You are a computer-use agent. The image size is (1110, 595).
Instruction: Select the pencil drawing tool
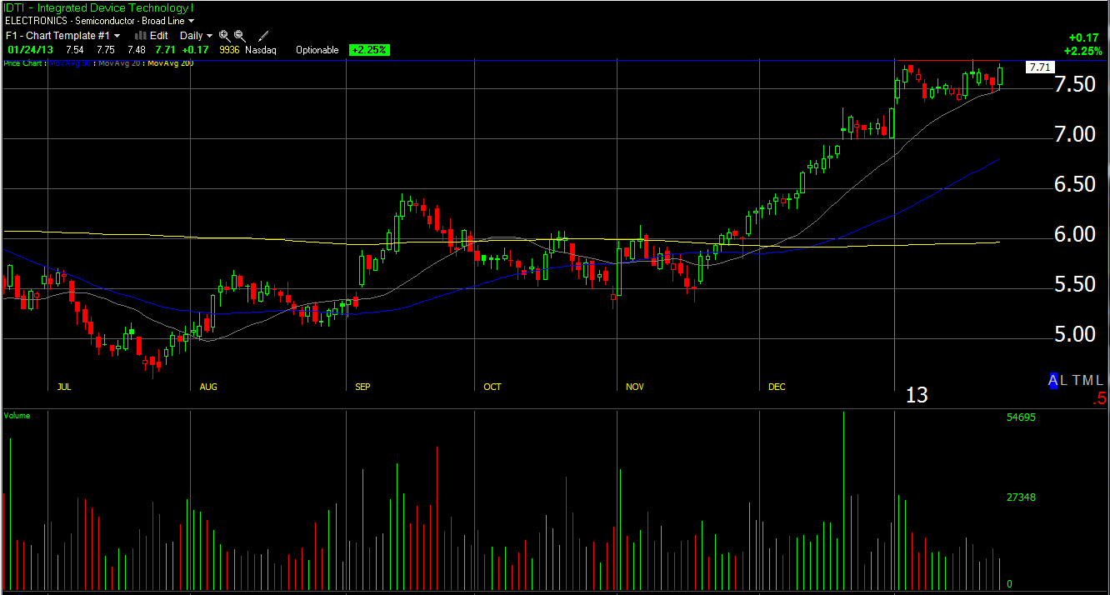(x=263, y=36)
